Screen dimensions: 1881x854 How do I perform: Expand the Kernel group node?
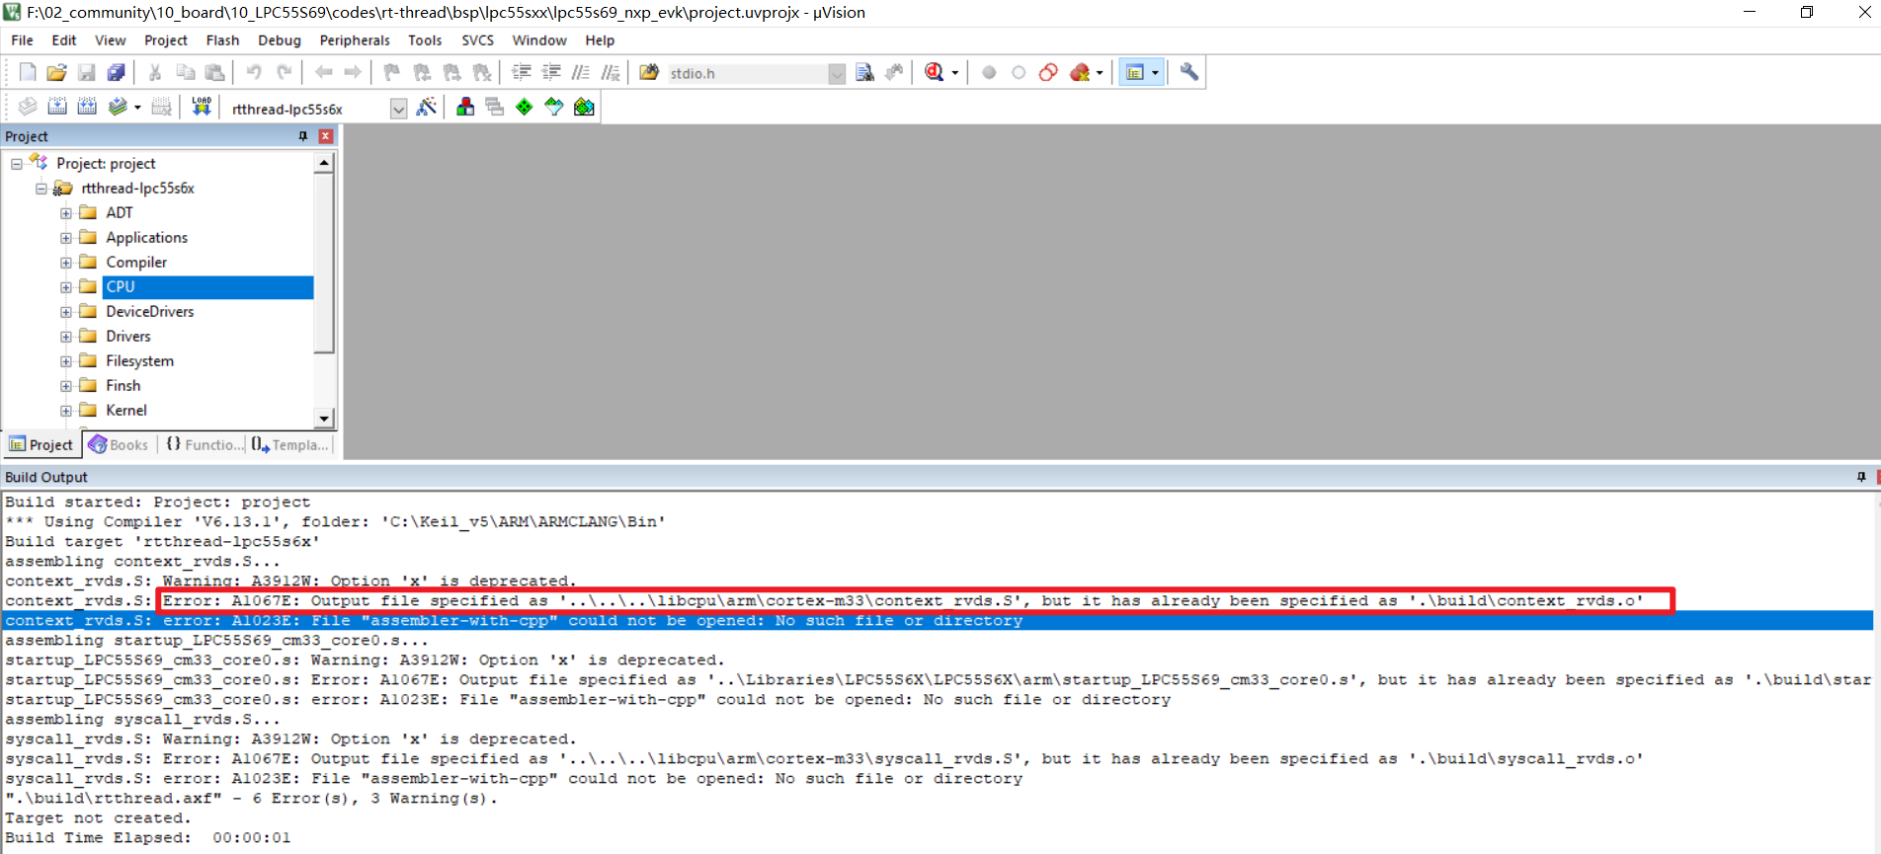66,411
